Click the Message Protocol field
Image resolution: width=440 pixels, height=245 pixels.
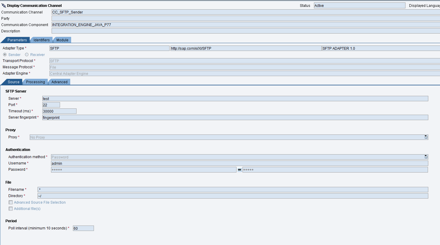(x=245, y=67)
